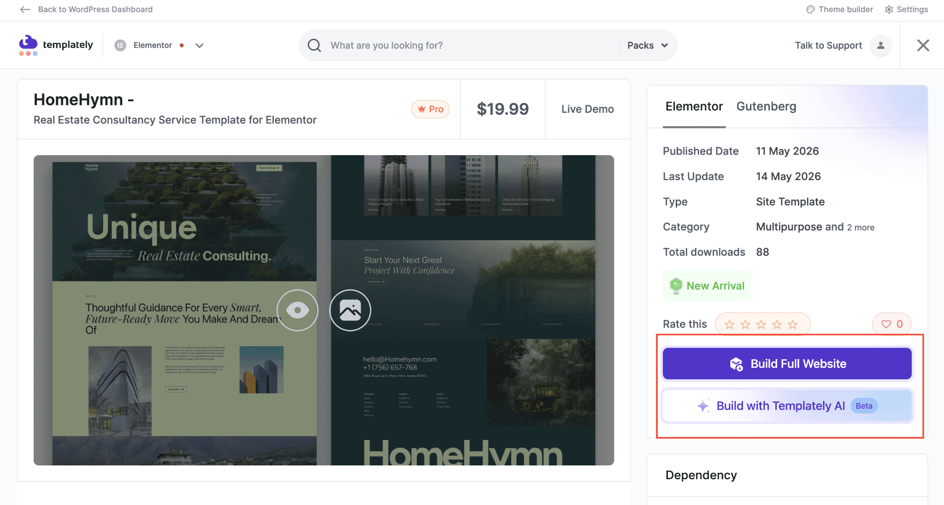Click the Elementor circular icon
The height and width of the screenshot is (505, 944).
pos(120,45)
